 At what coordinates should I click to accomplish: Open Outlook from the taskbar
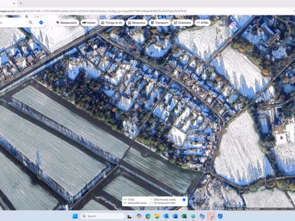click(x=166, y=216)
